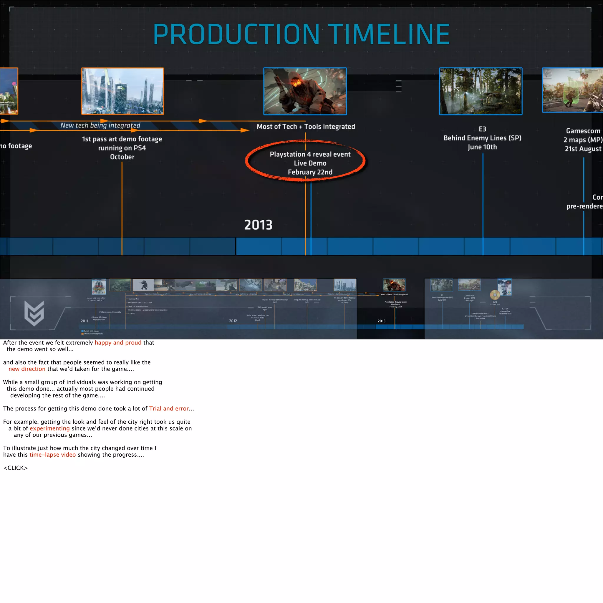Image resolution: width=603 pixels, height=603 pixels.
Task: Click the PRODUCTION TIMELINE title
Action: tap(301, 34)
